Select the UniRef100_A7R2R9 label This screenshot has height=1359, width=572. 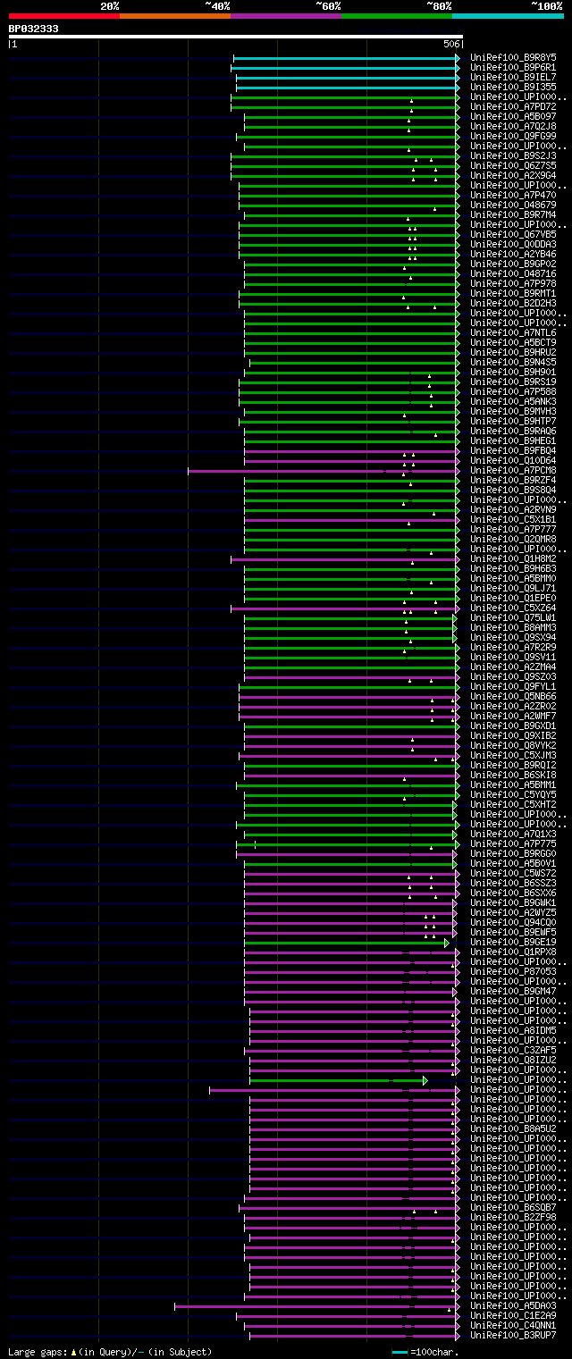click(513, 647)
